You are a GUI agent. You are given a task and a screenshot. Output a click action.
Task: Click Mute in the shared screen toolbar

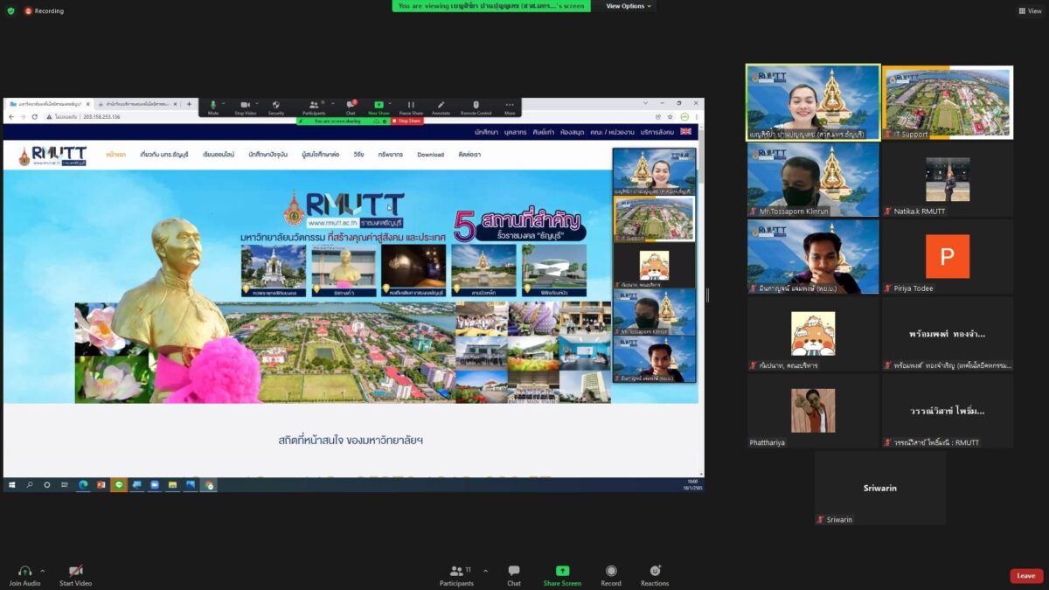213,108
